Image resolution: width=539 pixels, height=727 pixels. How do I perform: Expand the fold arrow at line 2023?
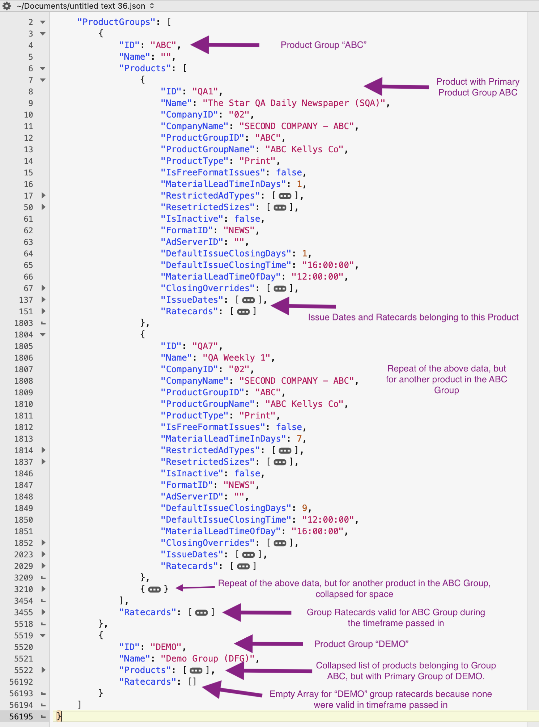(43, 554)
